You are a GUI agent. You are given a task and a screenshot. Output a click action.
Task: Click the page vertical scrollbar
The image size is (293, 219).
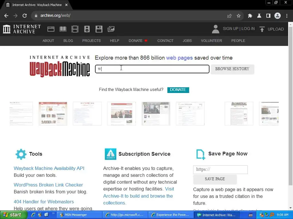pos(291,106)
